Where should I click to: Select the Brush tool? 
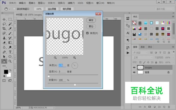10,33
